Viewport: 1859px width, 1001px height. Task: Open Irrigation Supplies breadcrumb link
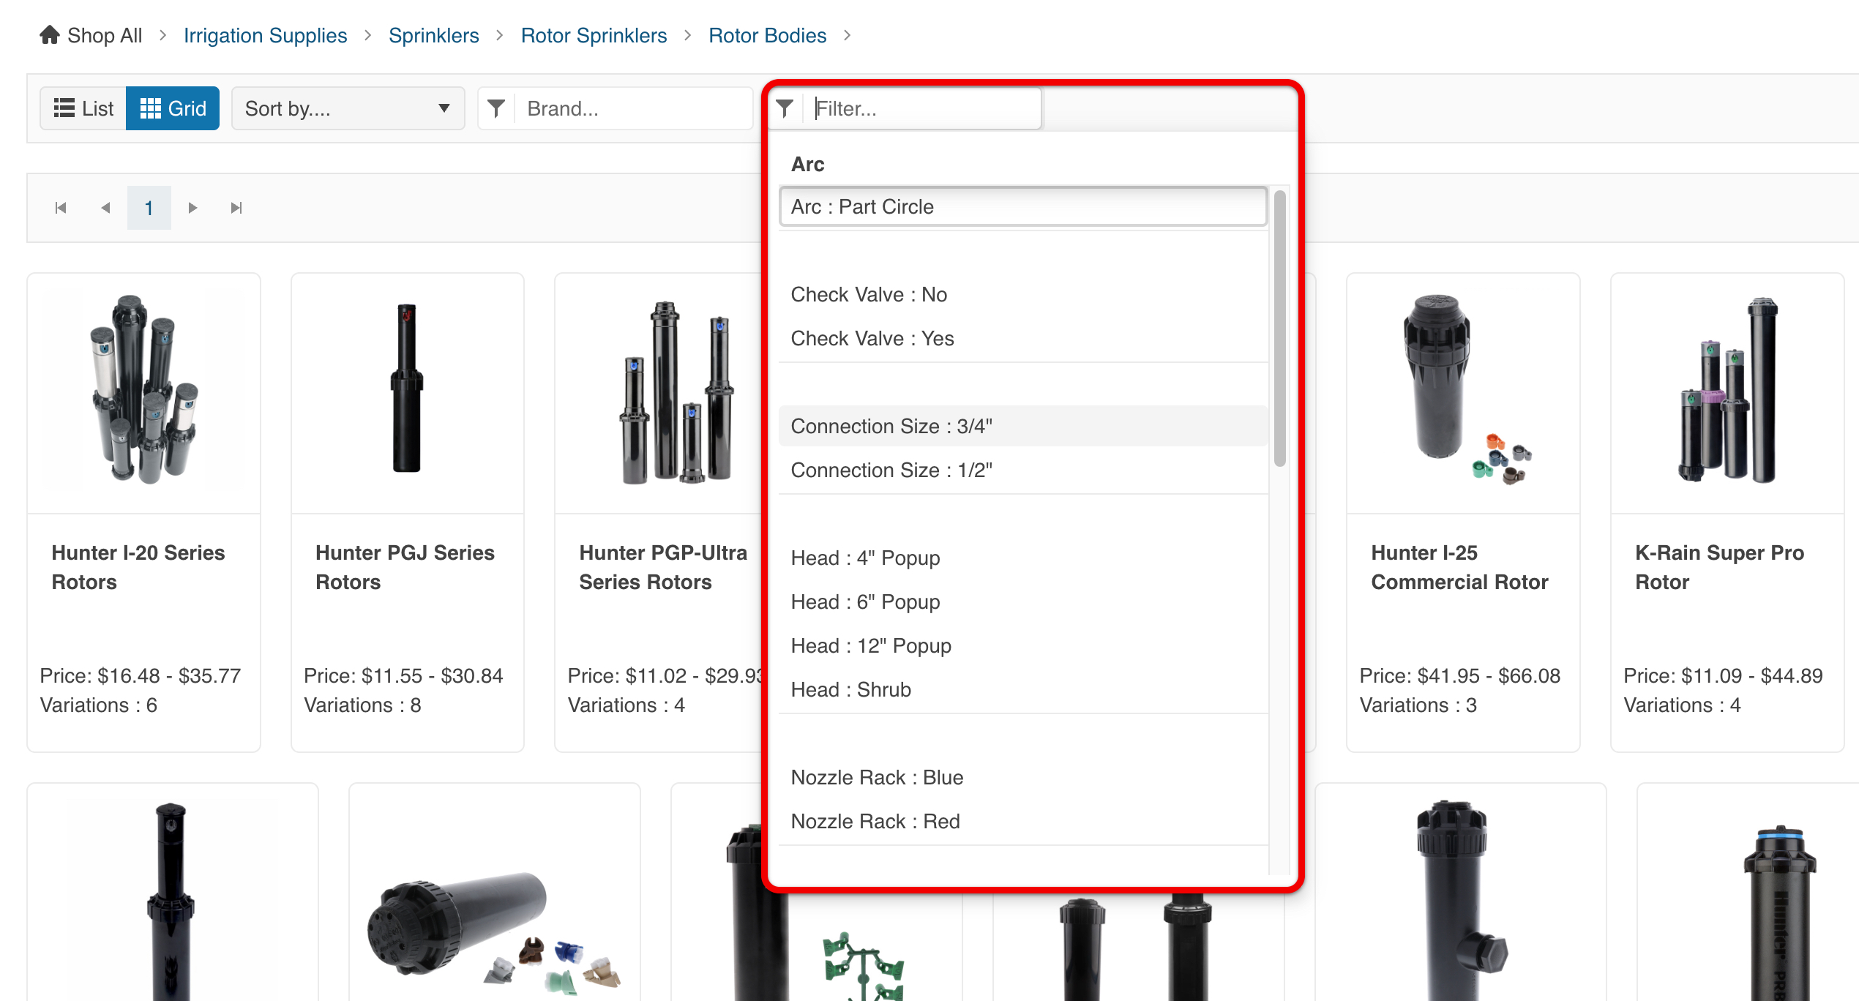pyautogui.click(x=265, y=35)
